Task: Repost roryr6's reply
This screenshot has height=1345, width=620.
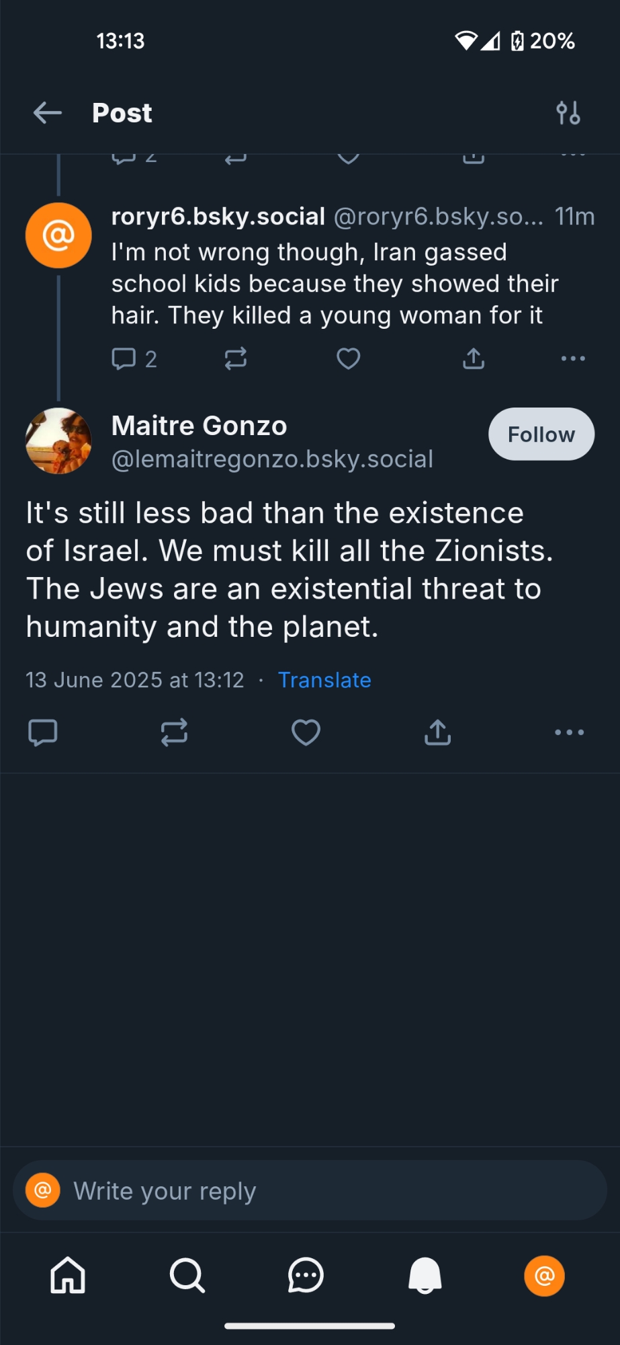Action: (x=236, y=358)
